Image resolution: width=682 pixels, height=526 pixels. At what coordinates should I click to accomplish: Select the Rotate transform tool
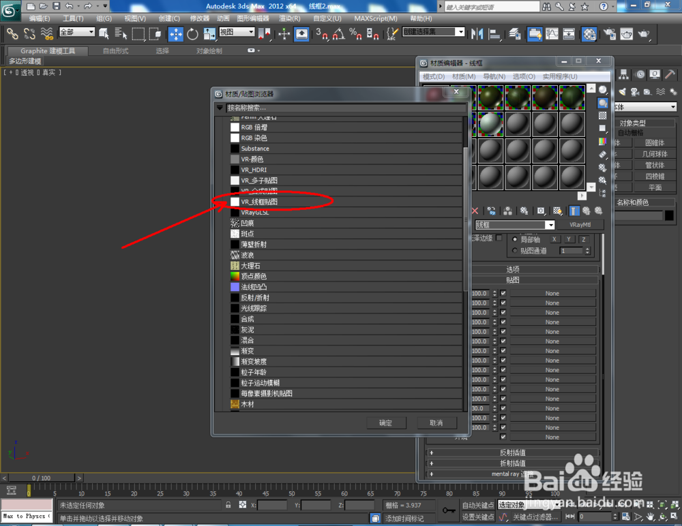click(x=192, y=34)
